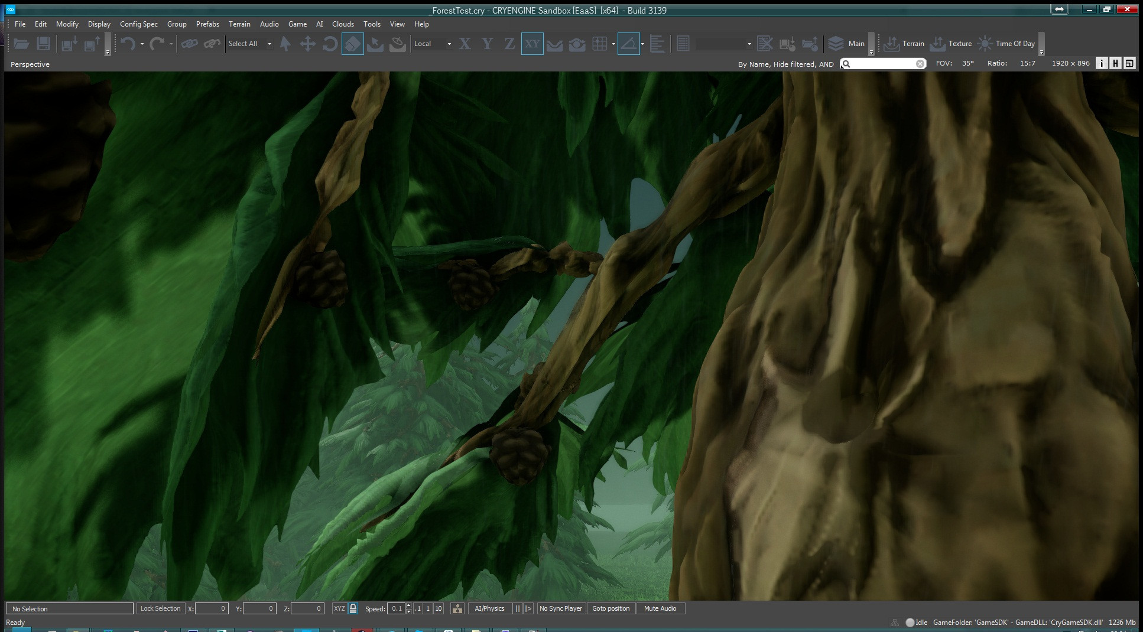Screen dimensions: 1143x632
Task: Click the Mute Audio button
Action: click(x=660, y=608)
